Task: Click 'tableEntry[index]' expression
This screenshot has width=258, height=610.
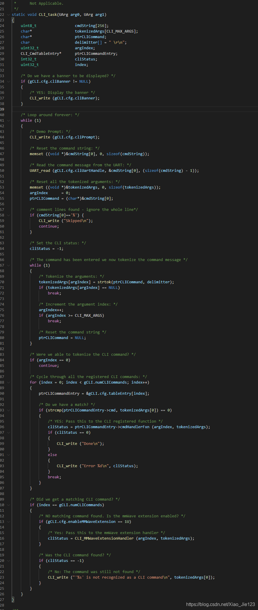Action: (x=128, y=394)
